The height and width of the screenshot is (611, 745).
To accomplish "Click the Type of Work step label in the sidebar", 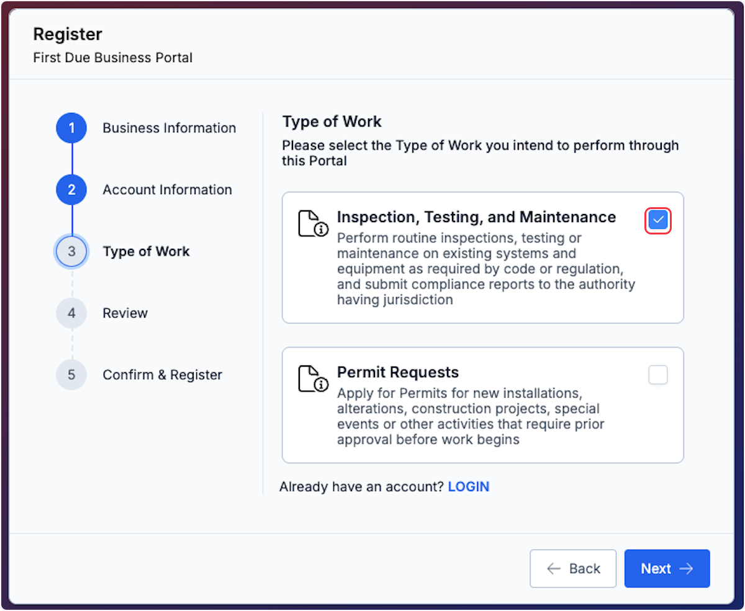I will (147, 252).
